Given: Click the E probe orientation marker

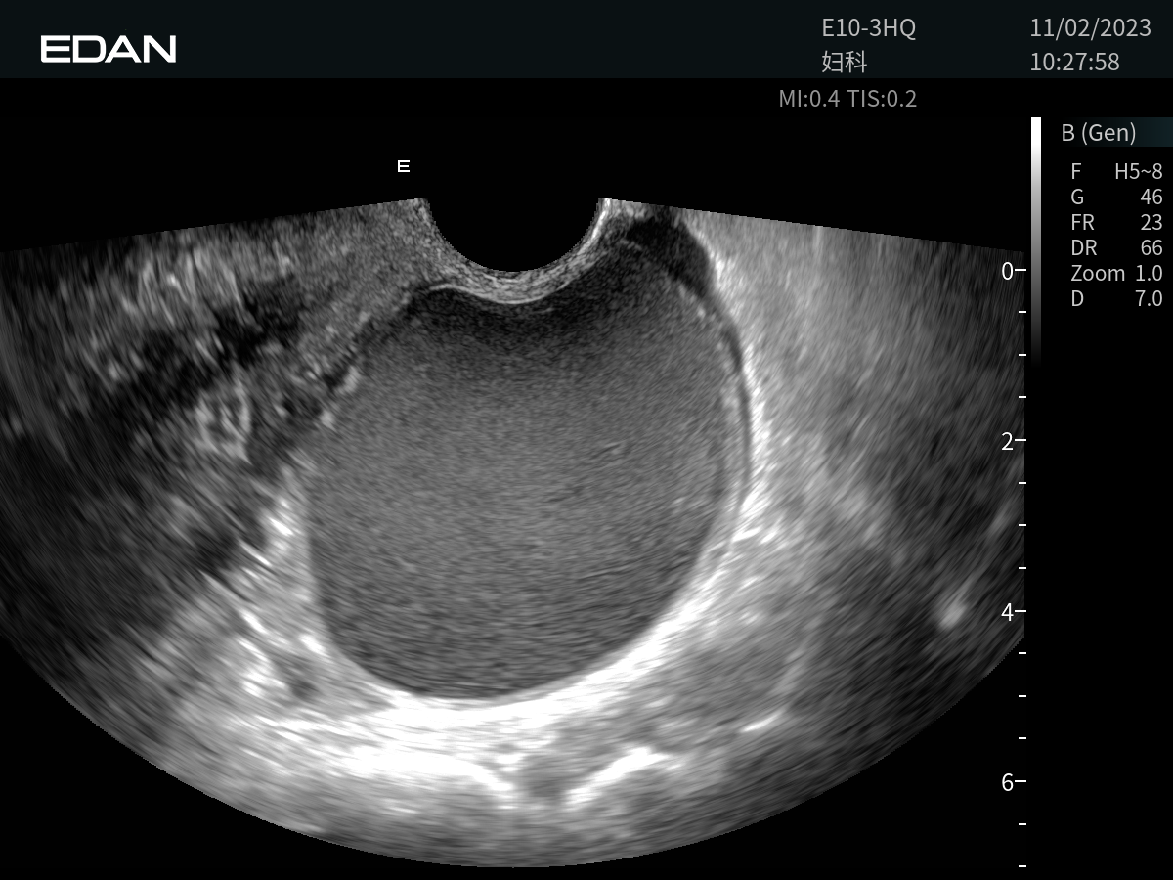Looking at the screenshot, I should tap(403, 167).
